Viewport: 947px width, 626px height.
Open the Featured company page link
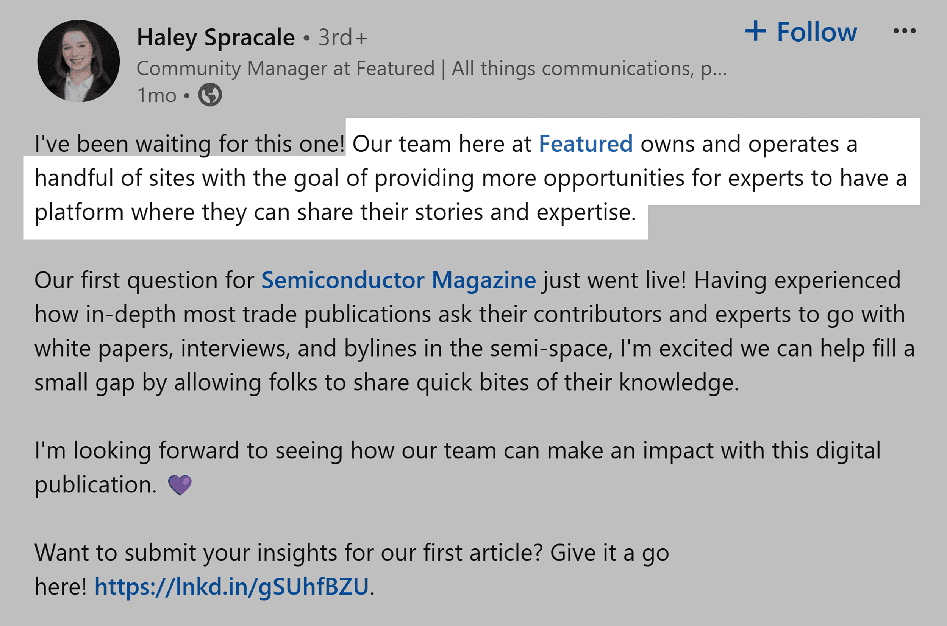click(585, 143)
